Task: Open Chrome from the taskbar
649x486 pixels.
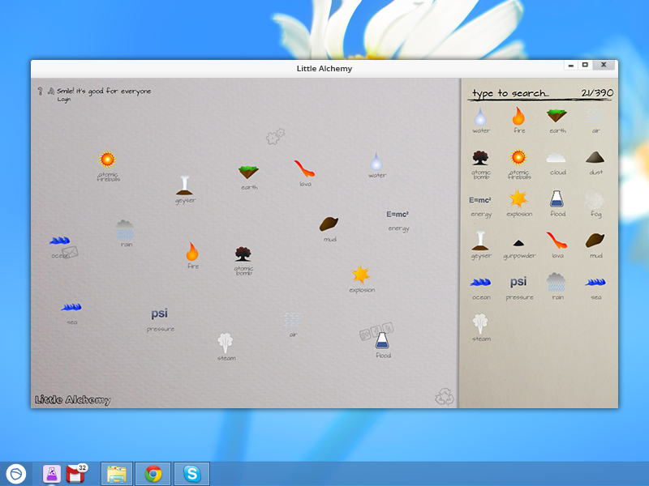Action: click(x=153, y=474)
